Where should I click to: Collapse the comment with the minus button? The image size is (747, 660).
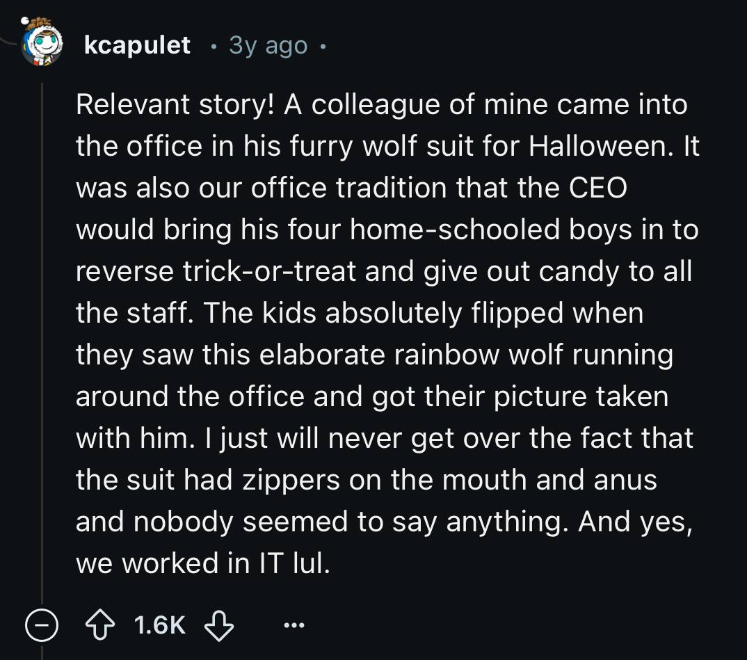click(41, 627)
